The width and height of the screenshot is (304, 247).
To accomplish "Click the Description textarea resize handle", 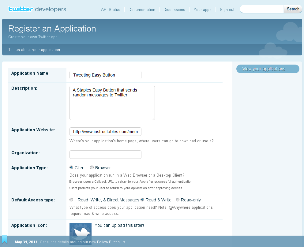I will point(153,118).
